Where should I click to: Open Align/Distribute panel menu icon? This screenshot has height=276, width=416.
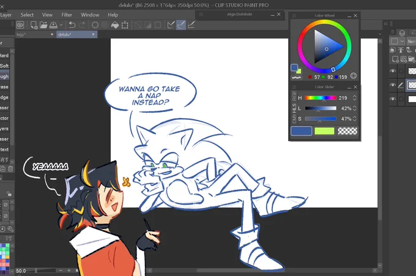click(x=201, y=14)
